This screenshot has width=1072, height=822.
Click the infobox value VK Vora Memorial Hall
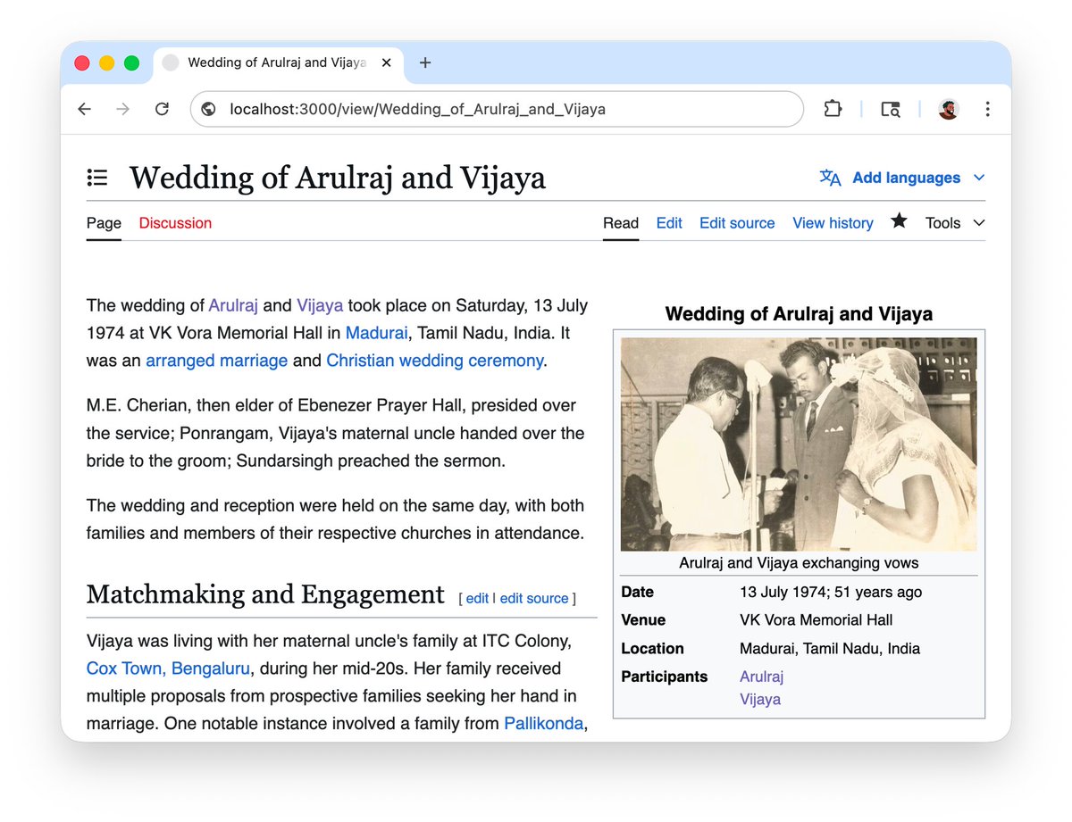tap(817, 620)
